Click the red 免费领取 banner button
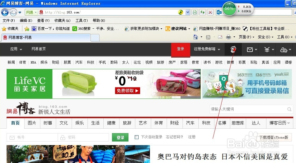This screenshot has width=296, height=163. [128, 91]
